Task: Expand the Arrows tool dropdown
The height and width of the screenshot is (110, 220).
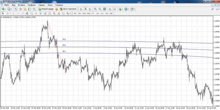Action: click(x=70, y=13)
